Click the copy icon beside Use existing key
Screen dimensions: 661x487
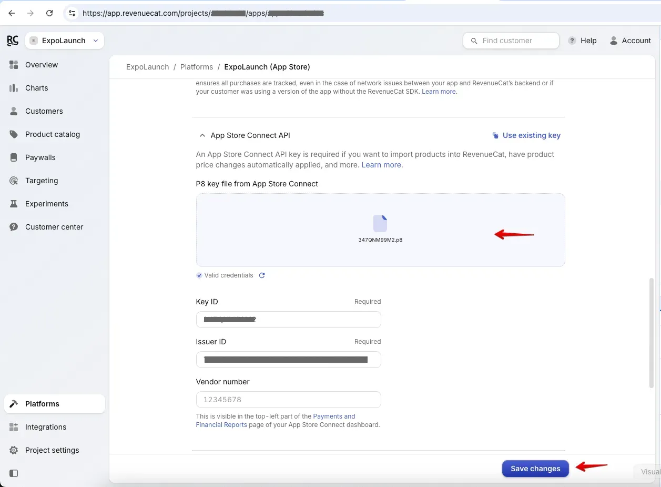[x=495, y=135]
